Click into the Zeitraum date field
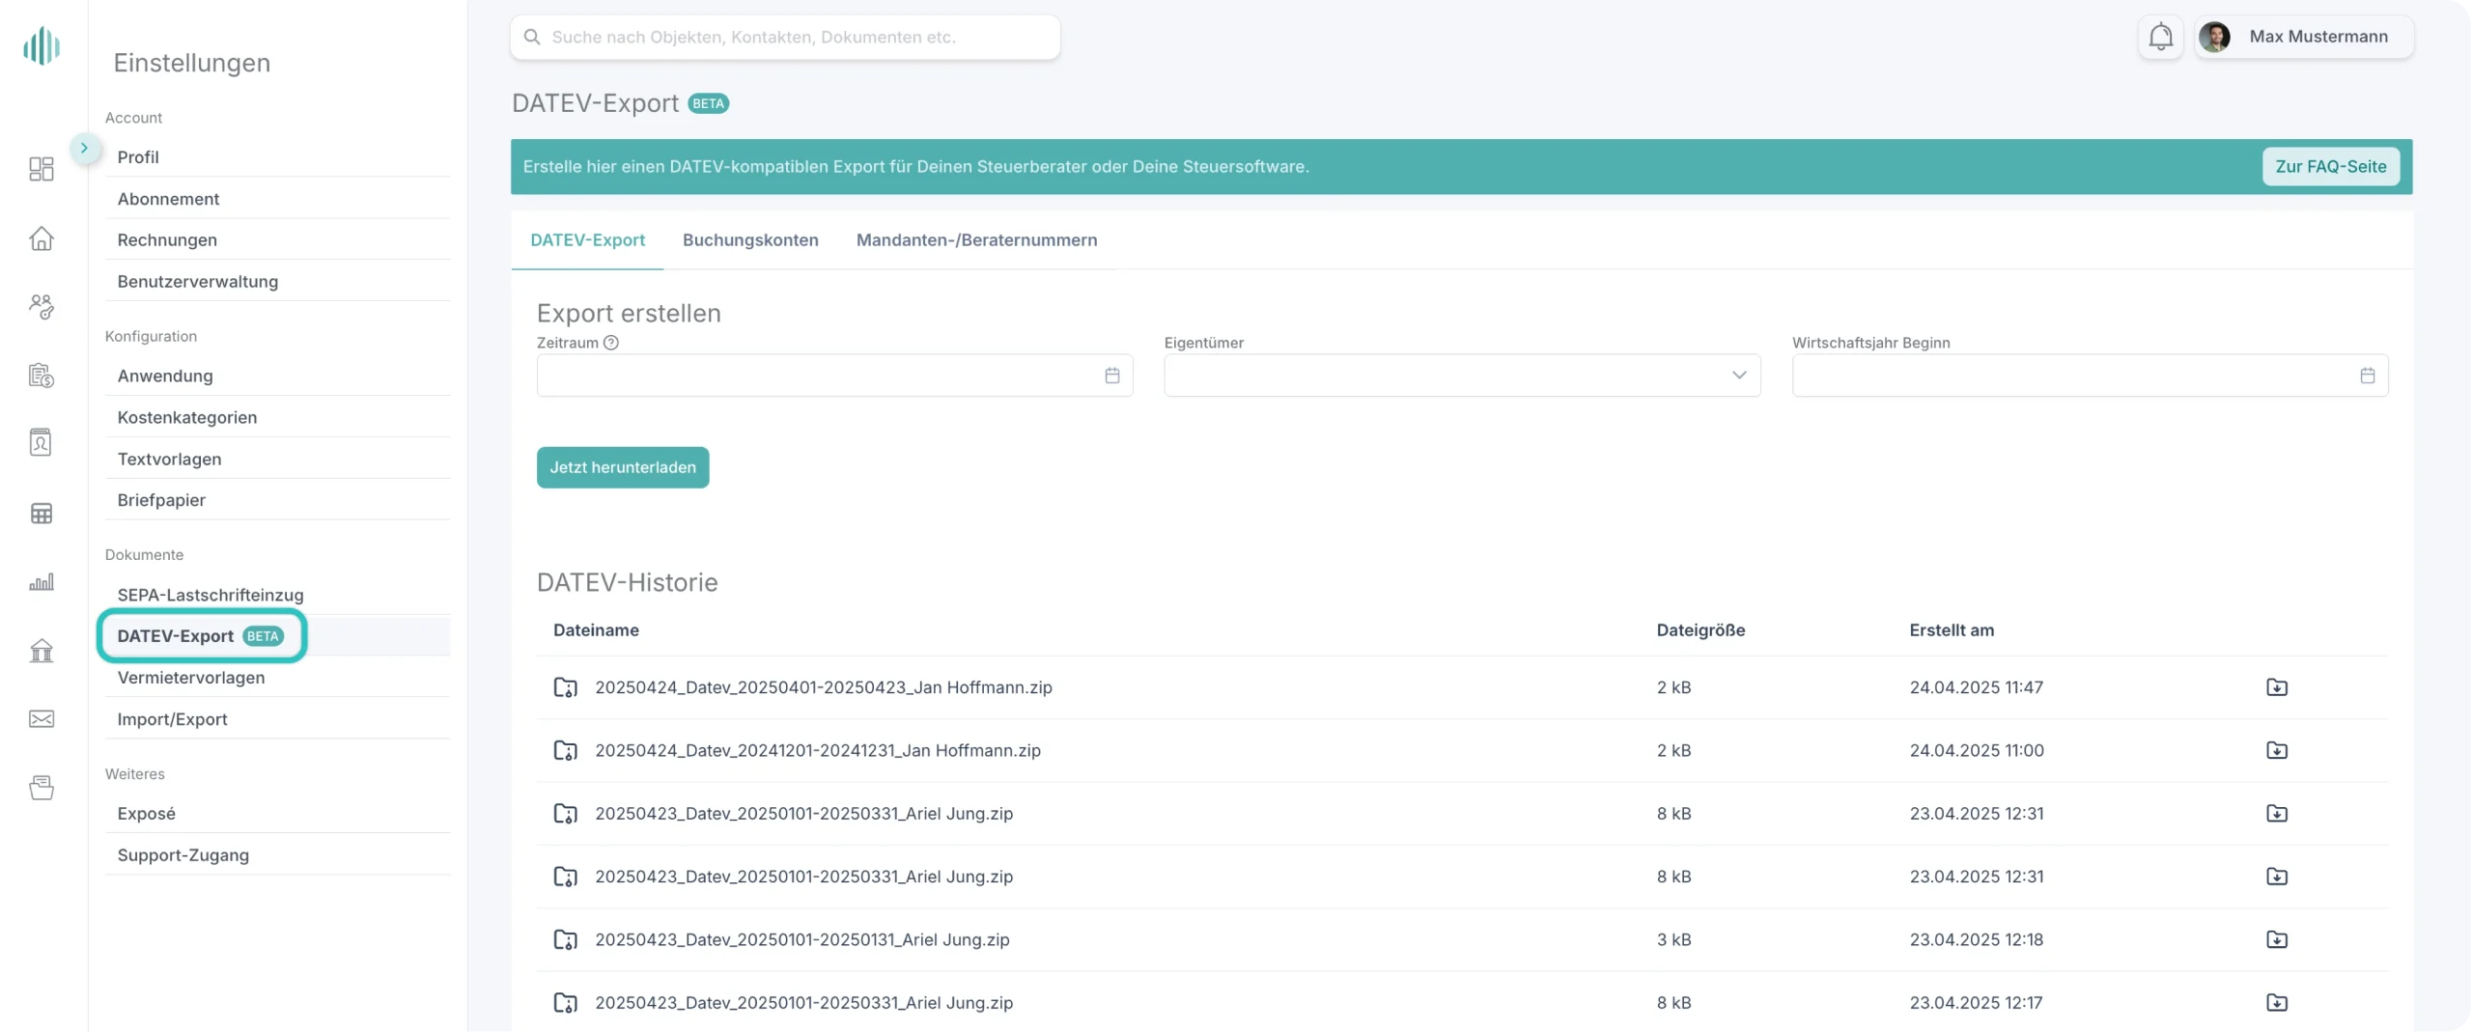The image size is (2472, 1032). 834,376
